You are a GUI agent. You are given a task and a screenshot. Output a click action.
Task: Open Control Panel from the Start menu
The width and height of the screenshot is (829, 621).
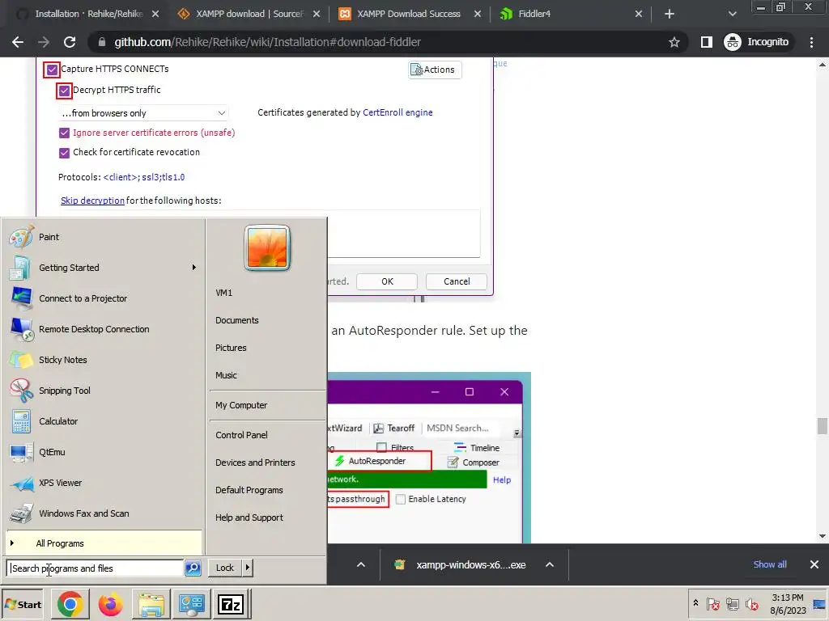[x=241, y=435]
